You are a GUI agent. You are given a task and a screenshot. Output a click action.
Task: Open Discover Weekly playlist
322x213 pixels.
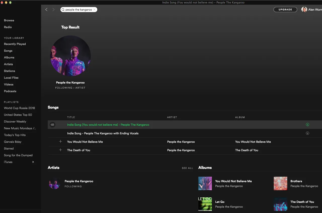15,122
